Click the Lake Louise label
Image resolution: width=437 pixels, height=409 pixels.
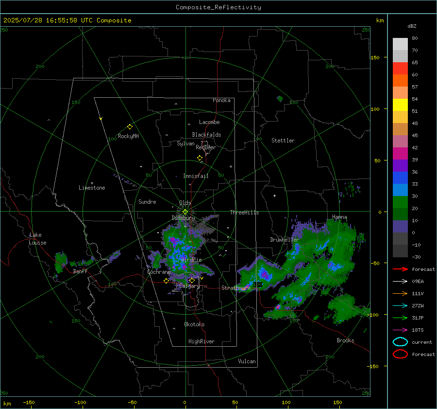[37, 239]
